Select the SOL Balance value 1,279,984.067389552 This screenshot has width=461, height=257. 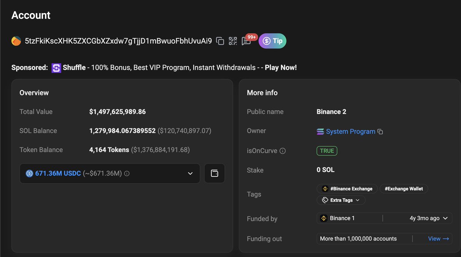pyautogui.click(x=123, y=131)
